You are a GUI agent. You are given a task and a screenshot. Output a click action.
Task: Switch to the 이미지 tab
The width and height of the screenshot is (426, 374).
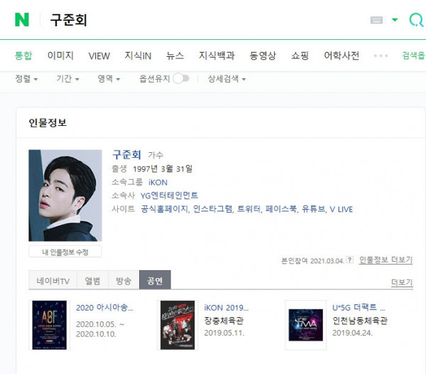pyautogui.click(x=60, y=55)
